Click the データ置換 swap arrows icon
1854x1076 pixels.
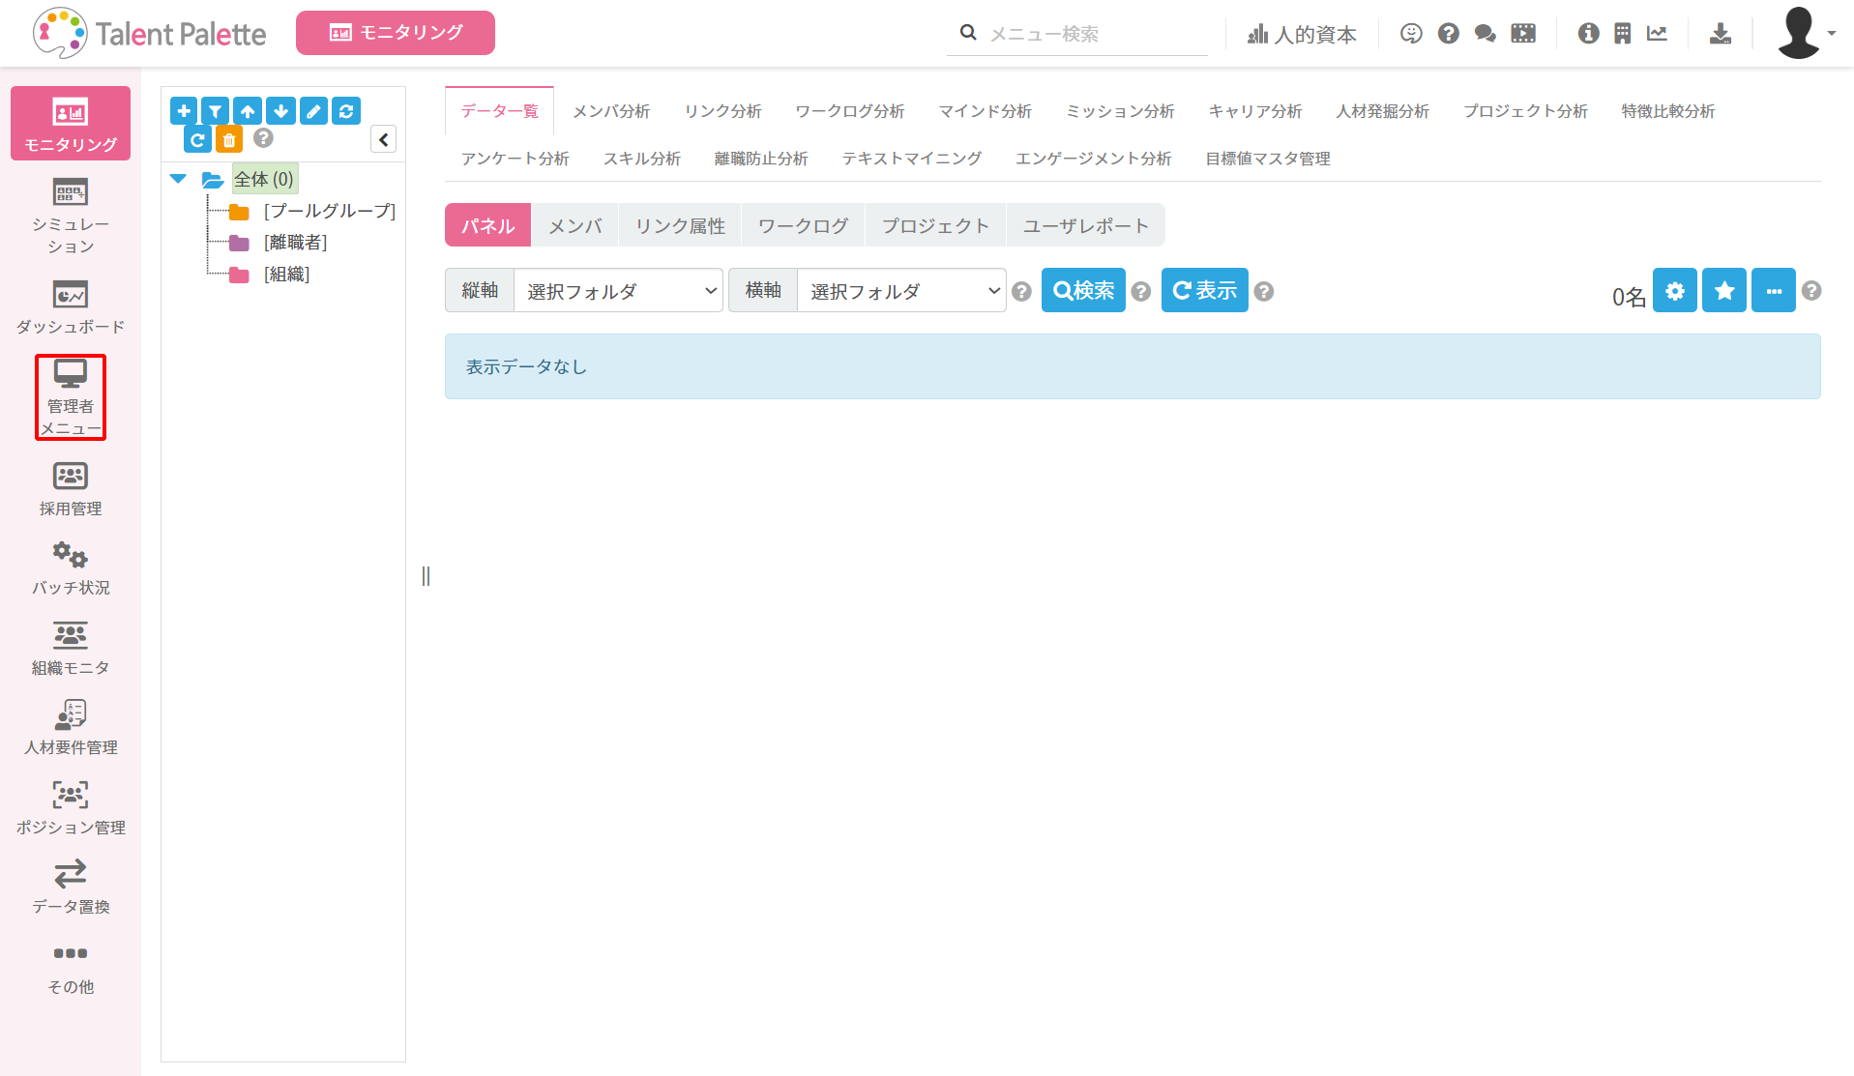coord(71,887)
